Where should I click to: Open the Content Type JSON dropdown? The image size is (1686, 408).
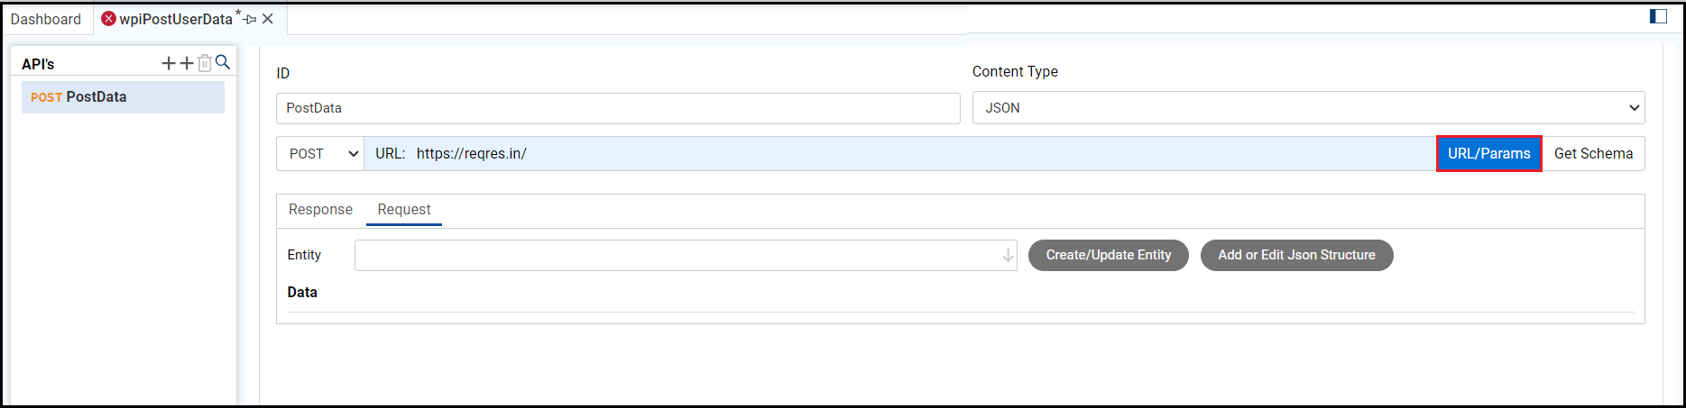pyautogui.click(x=1308, y=108)
